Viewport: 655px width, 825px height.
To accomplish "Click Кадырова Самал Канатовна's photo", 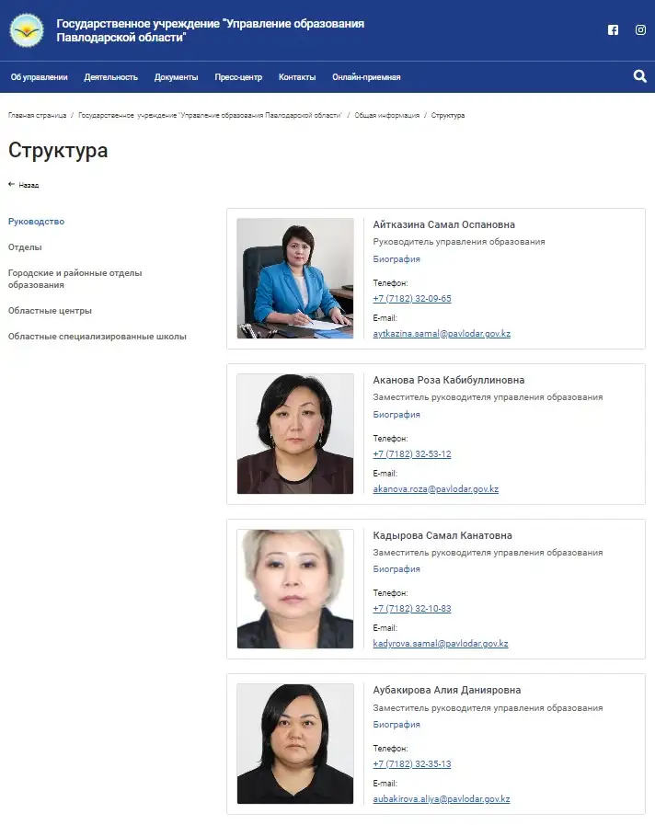I will coord(295,589).
